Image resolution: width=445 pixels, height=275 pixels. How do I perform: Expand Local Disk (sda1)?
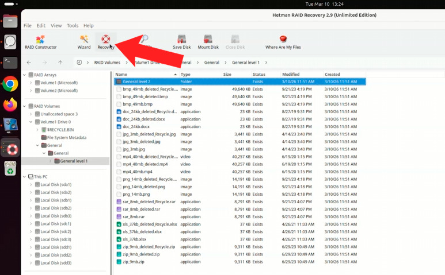31,184
